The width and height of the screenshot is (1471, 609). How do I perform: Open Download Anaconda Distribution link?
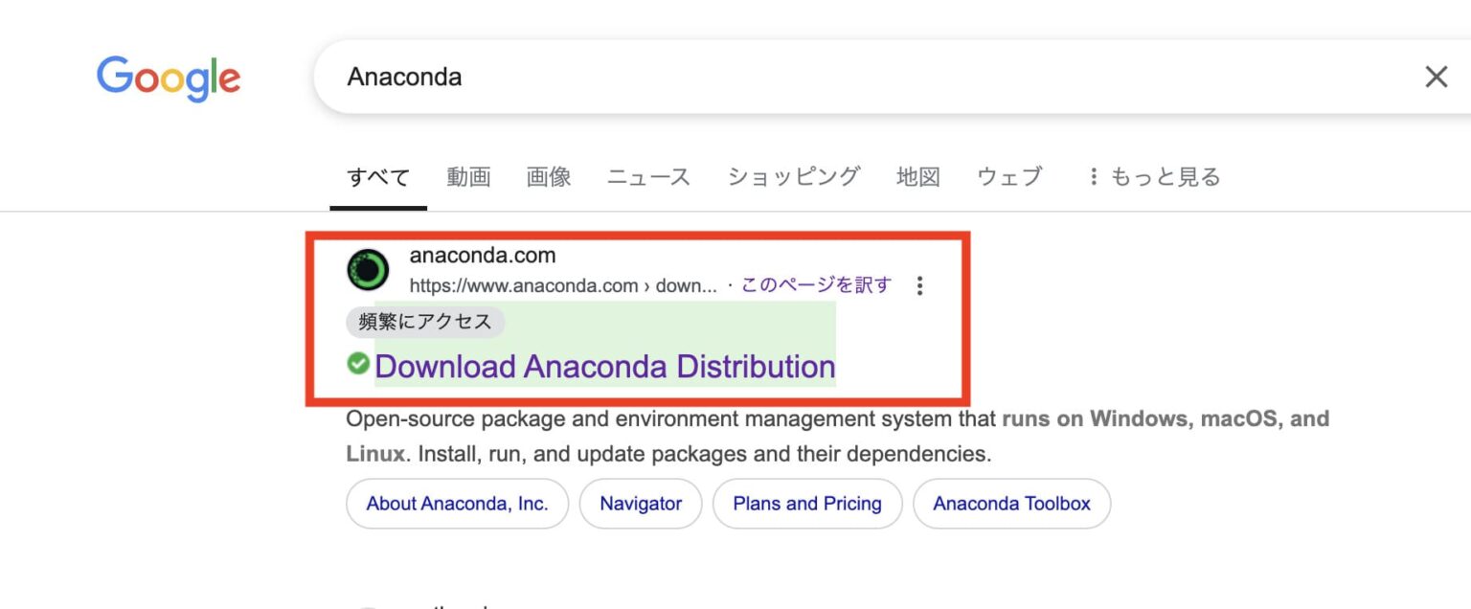coord(604,366)
